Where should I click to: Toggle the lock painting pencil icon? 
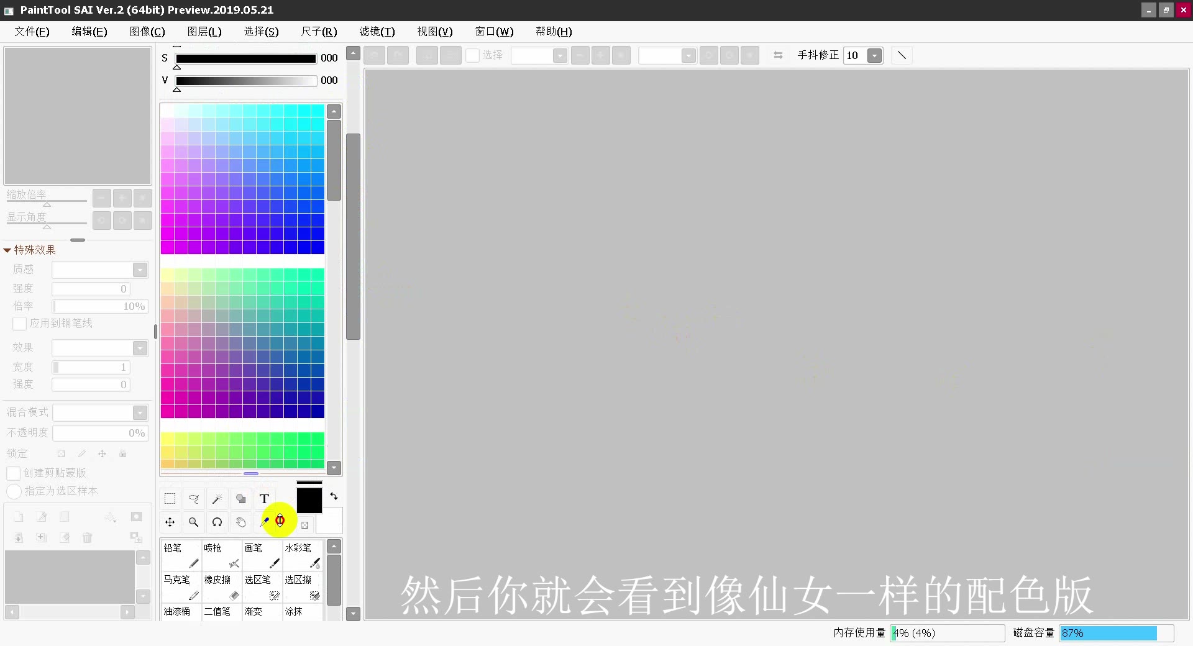(x=81, y=453)
